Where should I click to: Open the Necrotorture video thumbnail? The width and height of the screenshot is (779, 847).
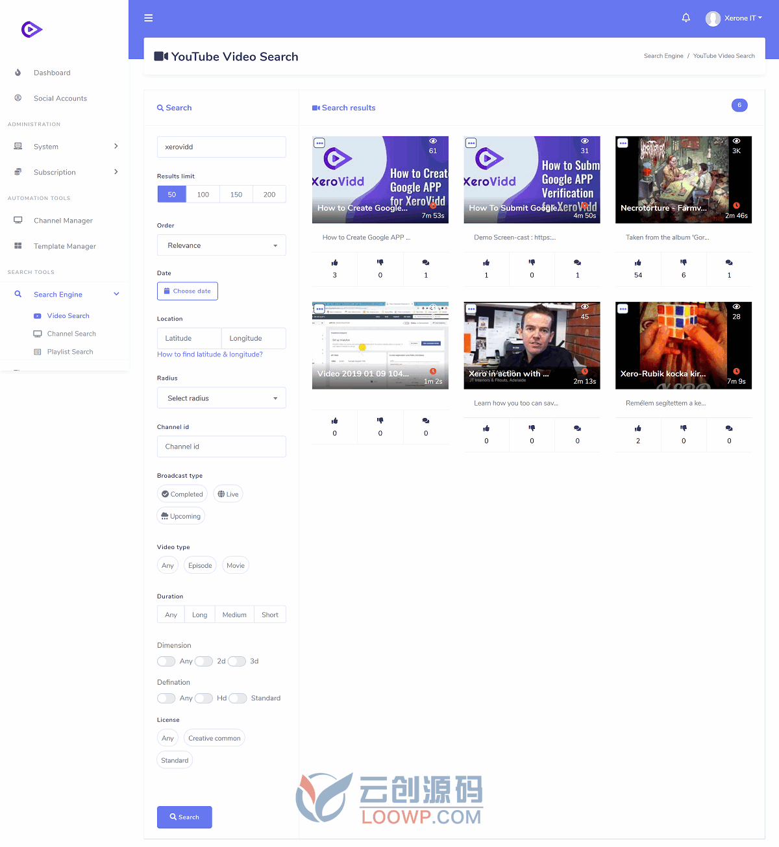coord(684,180)
